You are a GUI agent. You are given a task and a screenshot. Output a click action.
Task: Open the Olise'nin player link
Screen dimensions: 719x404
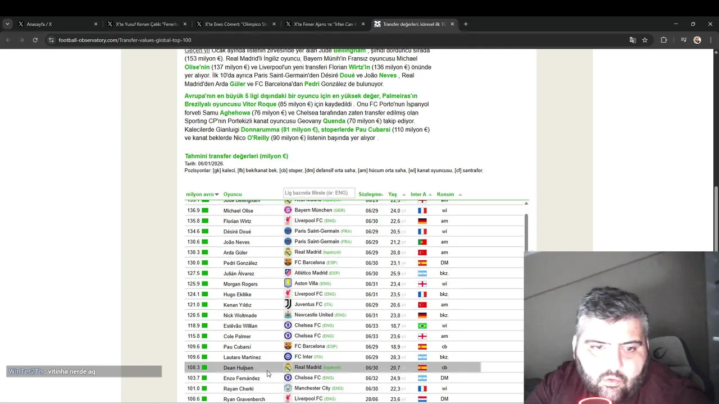pos(197,67)
